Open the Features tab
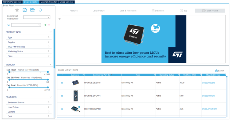Viewport: 231px width, 121px height. pos(74,11)
